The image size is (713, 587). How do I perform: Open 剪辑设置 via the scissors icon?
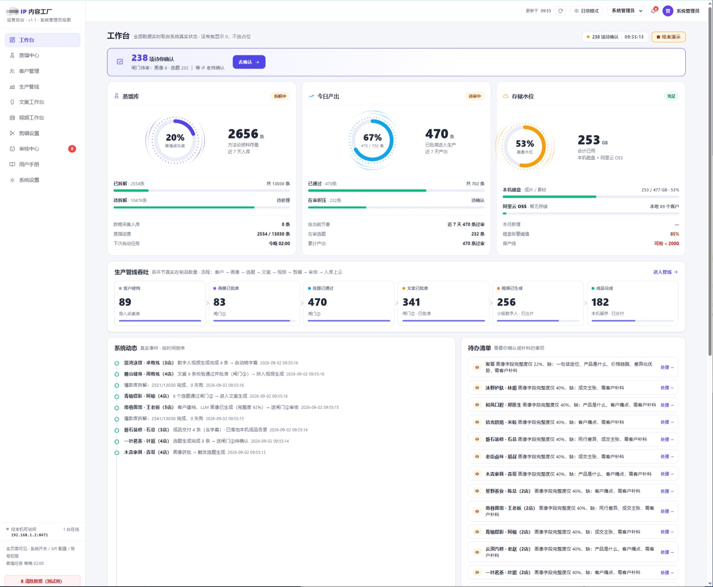coord(12,133)
